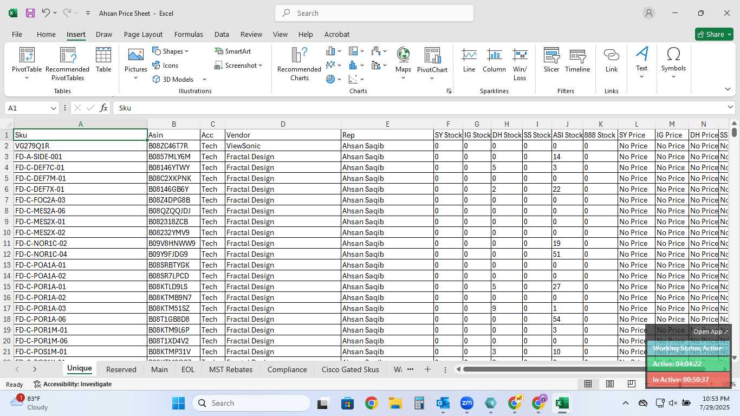Click the Save icon in title bar
Image resolution: width=740 pixels, height=416 pixels.
pyautogui.click(x=30, y=13)
